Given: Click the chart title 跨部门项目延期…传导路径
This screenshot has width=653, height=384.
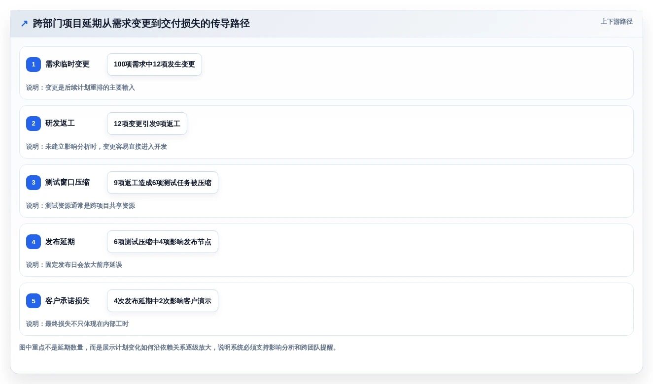Looking at the screenshot, I should 141,23.
